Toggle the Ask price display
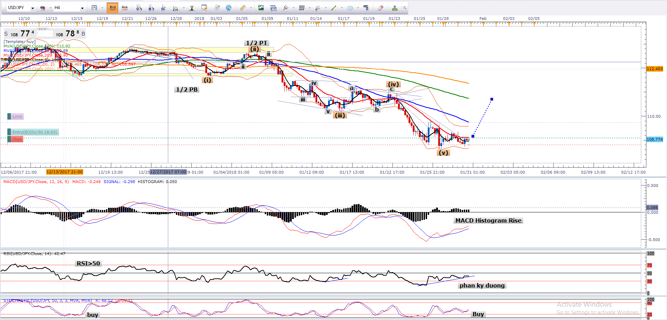Screen dimensions: 667x320 pos(125,8)
